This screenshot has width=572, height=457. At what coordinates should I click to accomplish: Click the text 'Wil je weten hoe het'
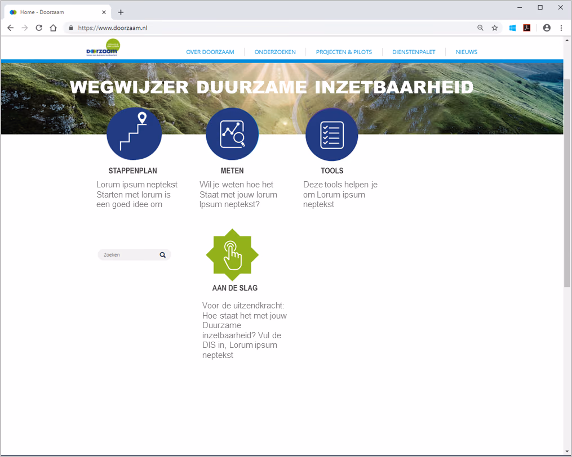[236, 185]
